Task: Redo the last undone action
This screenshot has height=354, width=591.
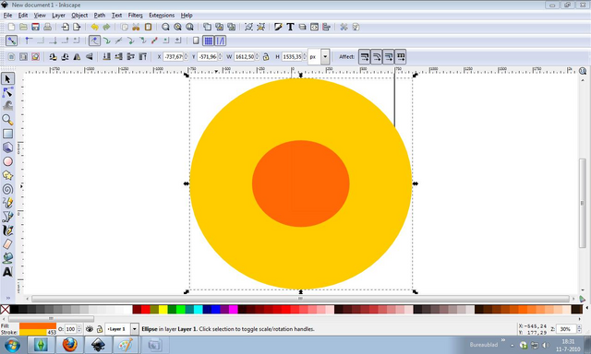Action: click(x=107, y=27)
